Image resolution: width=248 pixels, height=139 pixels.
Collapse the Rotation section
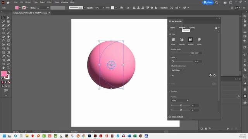[170, 91]
